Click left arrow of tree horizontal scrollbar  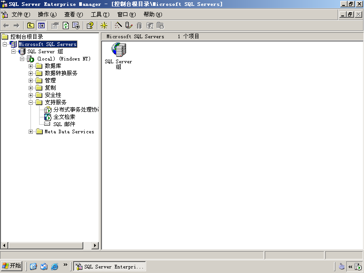pyautogui.click(x=5, y=245)
